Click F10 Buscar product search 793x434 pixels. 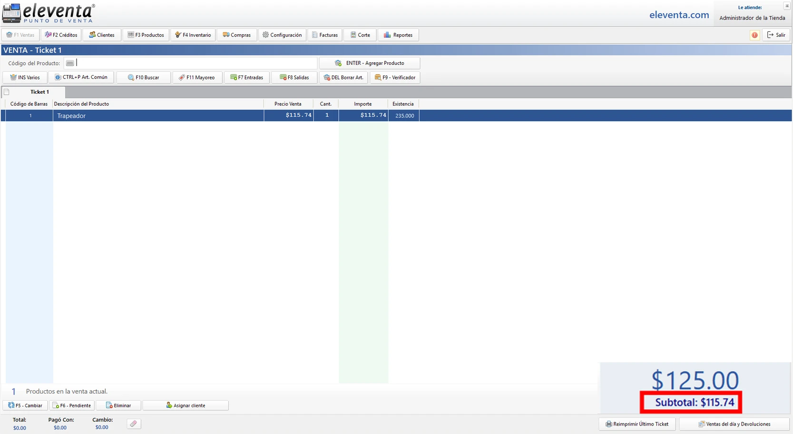coord(144,77)
